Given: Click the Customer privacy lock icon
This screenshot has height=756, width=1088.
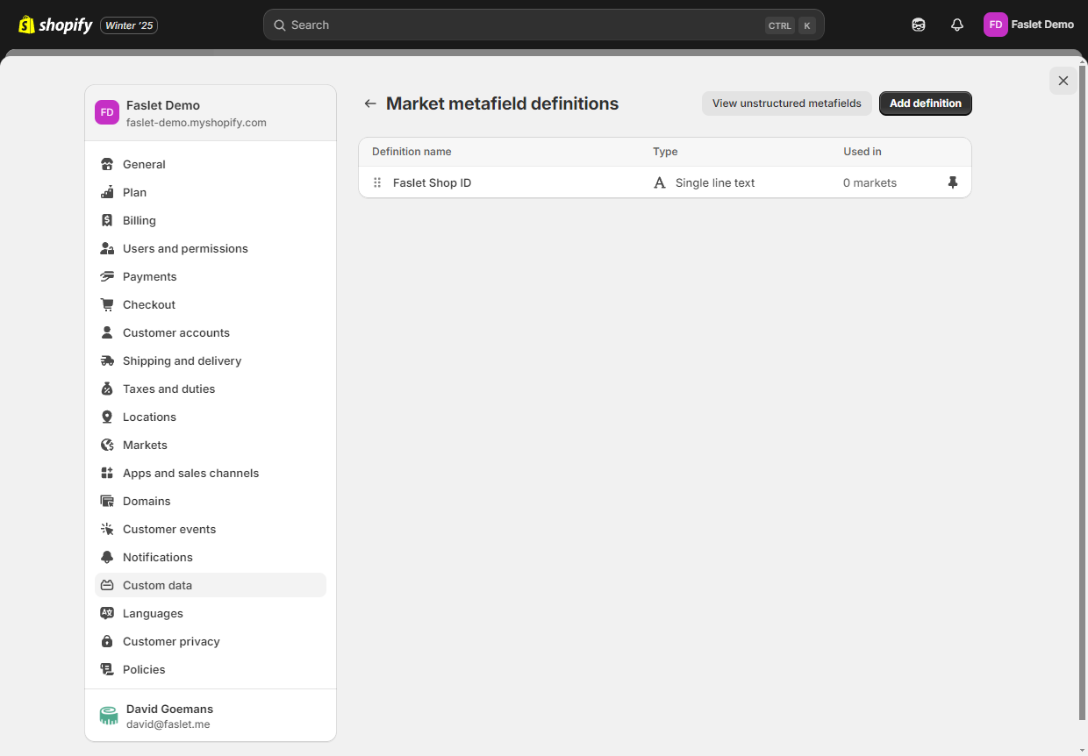Looking at the screenshot, I should 107,641.
